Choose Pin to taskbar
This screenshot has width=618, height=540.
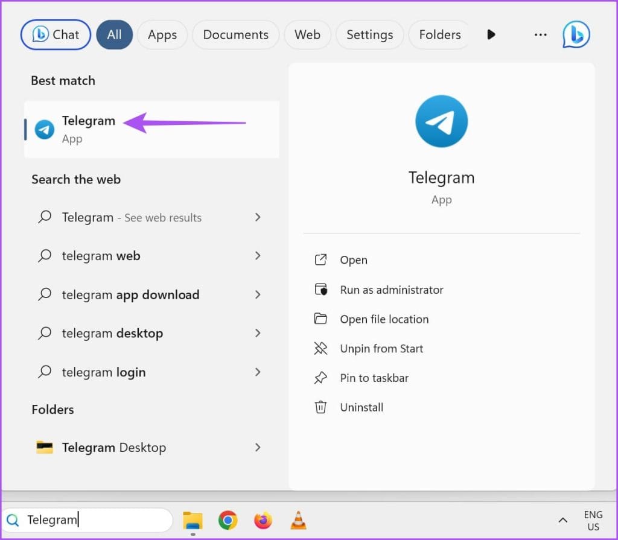click(x=374, y=378)
